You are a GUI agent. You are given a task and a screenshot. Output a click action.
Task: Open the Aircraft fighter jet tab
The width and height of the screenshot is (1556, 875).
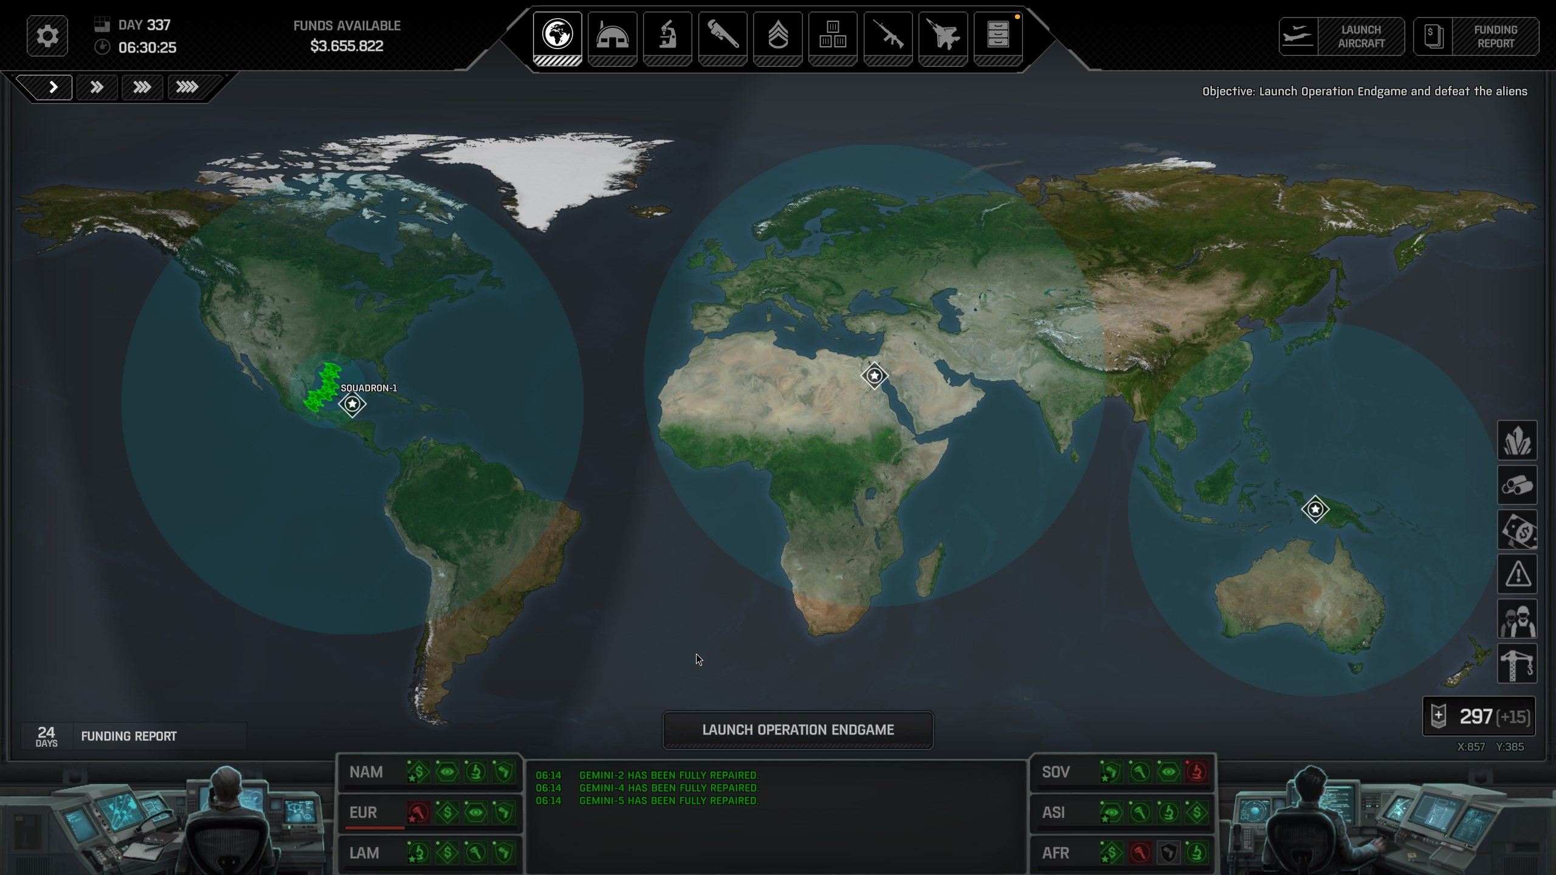(x=943, y=38)
